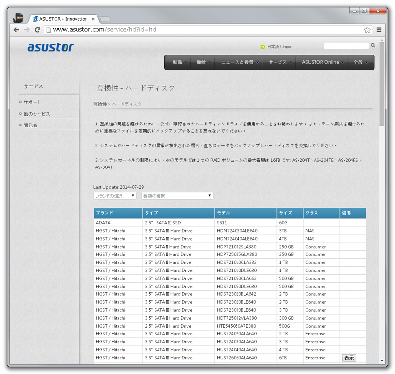Click the 備考 column header
Screen dimensions: 395x374
point(353,213)
